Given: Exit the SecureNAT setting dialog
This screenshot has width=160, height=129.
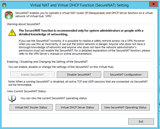Looking at the screenshot, I should point(141,121).
